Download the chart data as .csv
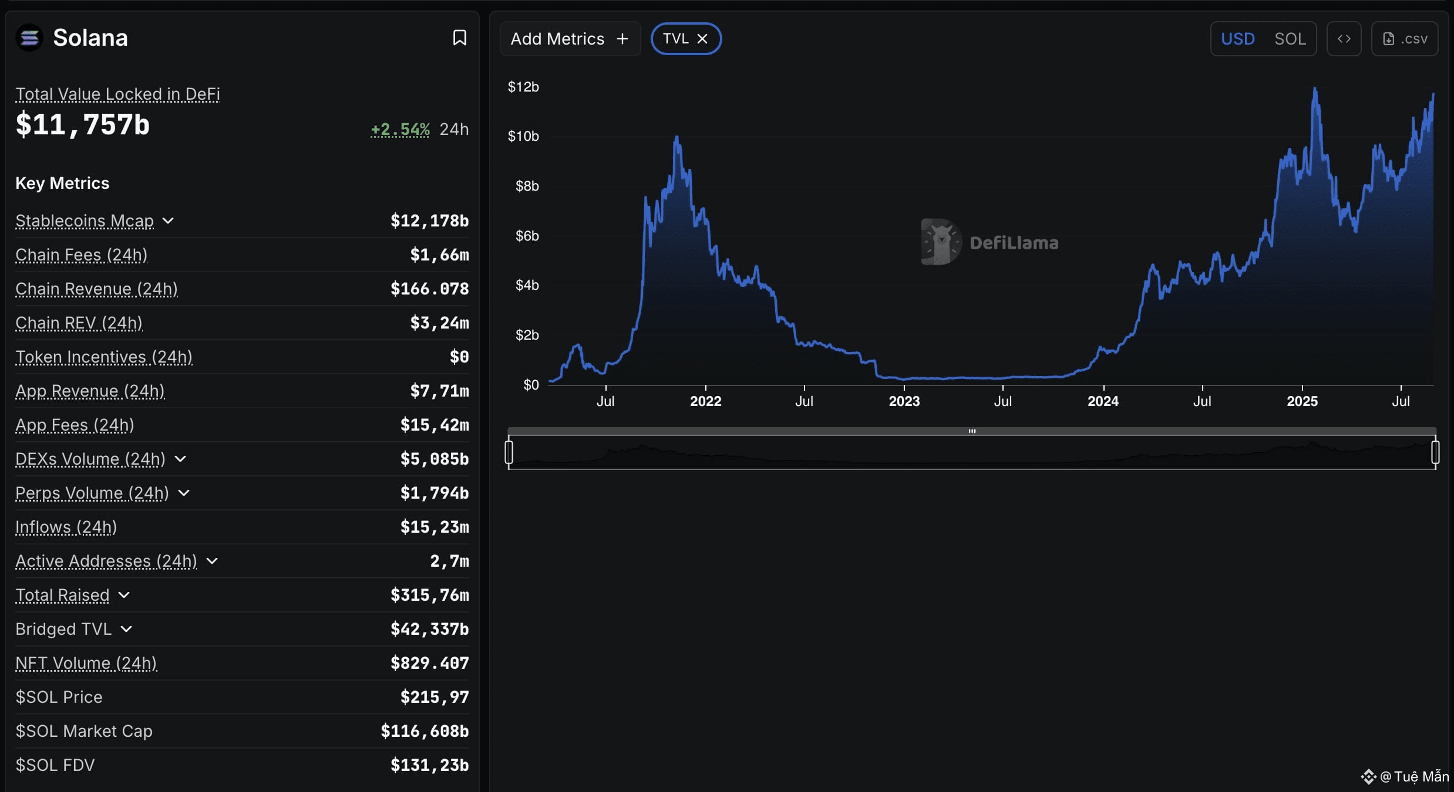This screenshot has width=1454, height=792. point(1404,39)
